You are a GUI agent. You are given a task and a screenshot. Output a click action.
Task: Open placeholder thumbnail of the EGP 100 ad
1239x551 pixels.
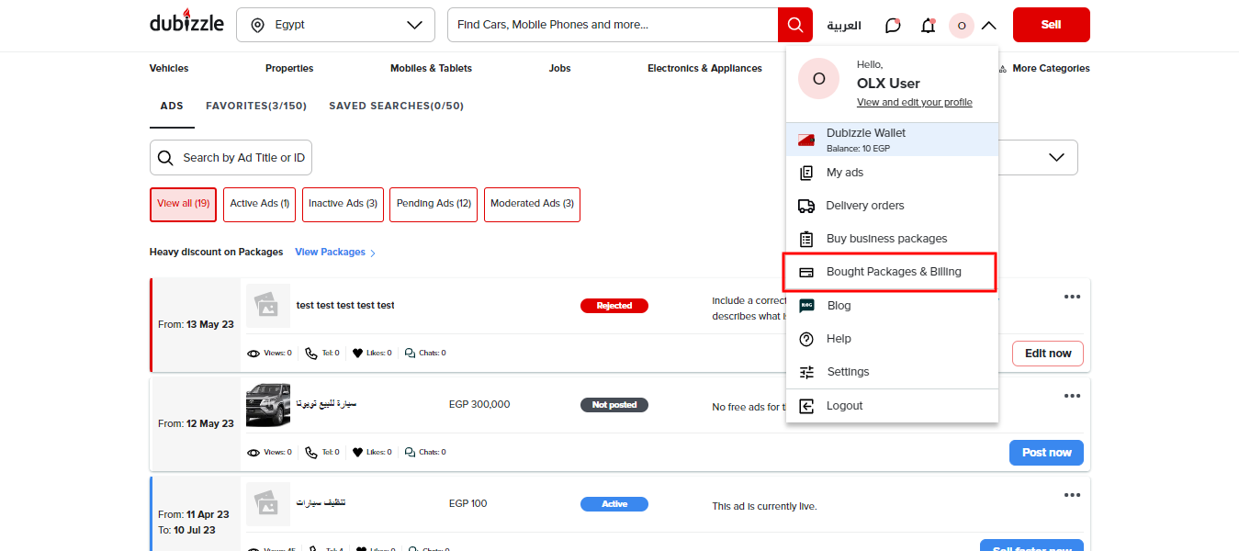(268, 504)
